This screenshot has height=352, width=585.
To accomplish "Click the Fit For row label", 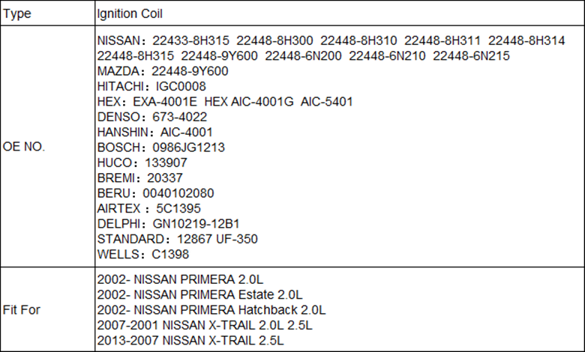I will tap(21, 310).
